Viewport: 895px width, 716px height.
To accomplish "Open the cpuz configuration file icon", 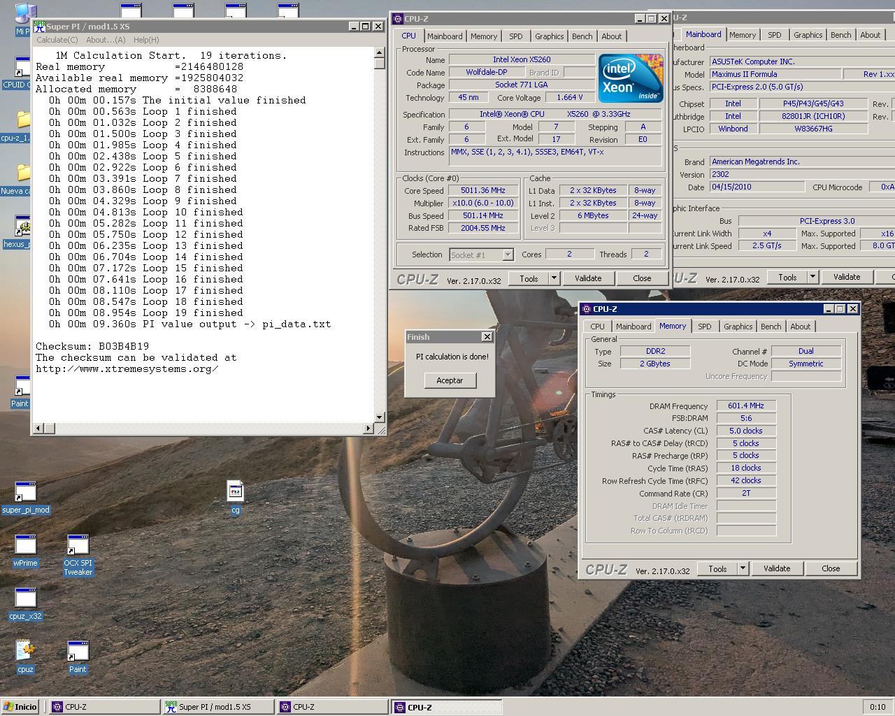I will tap(25, 652).
